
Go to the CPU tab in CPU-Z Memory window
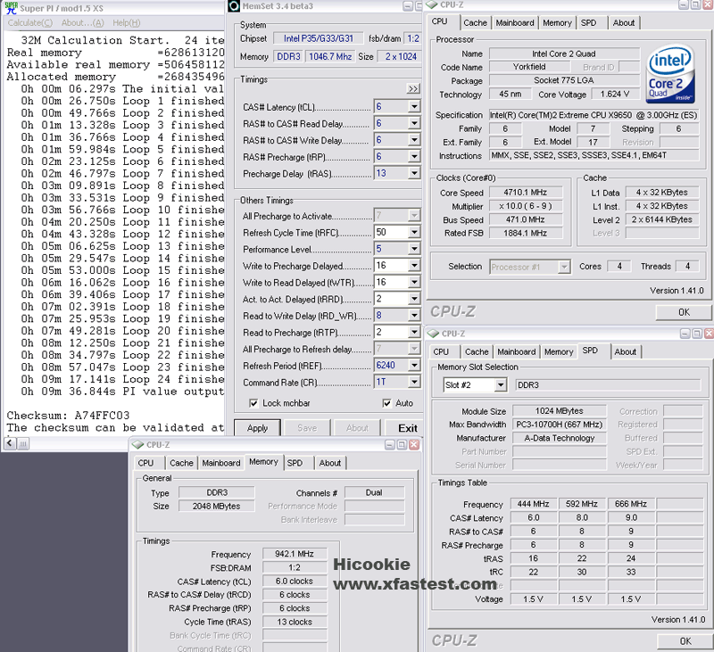145,463
